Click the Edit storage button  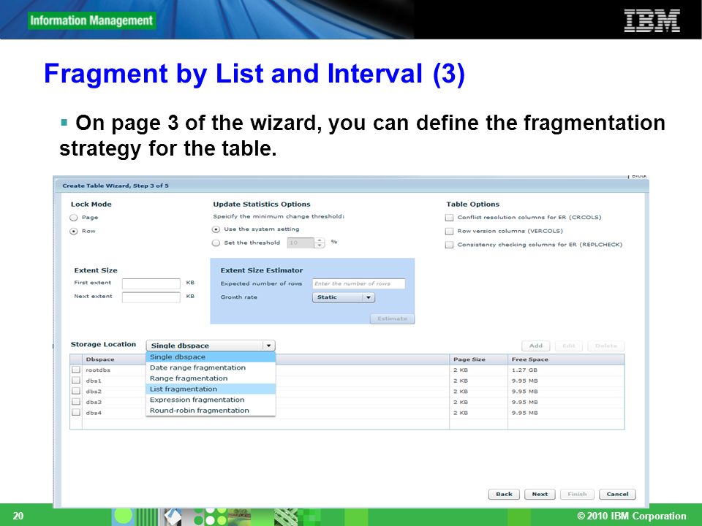tap(569, 346)
